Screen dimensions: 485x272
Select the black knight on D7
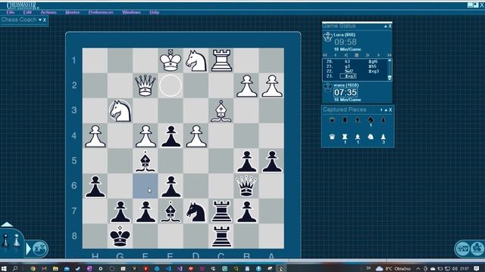click(196, 212)
